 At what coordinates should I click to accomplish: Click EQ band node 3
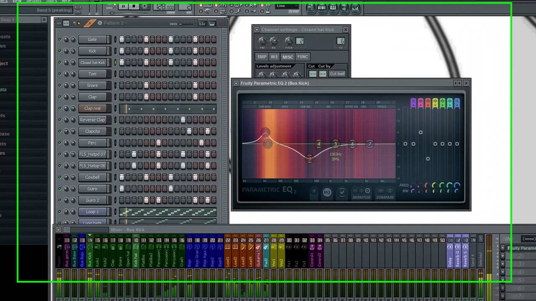click(x=309, y=158)
